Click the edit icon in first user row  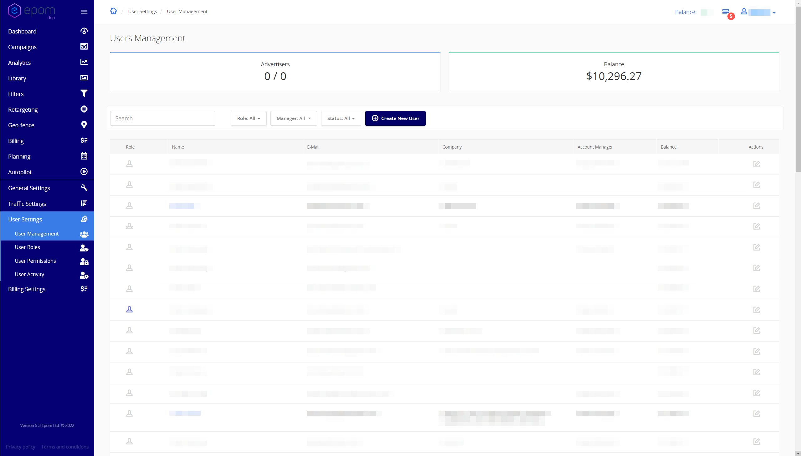tap(756, 164)
